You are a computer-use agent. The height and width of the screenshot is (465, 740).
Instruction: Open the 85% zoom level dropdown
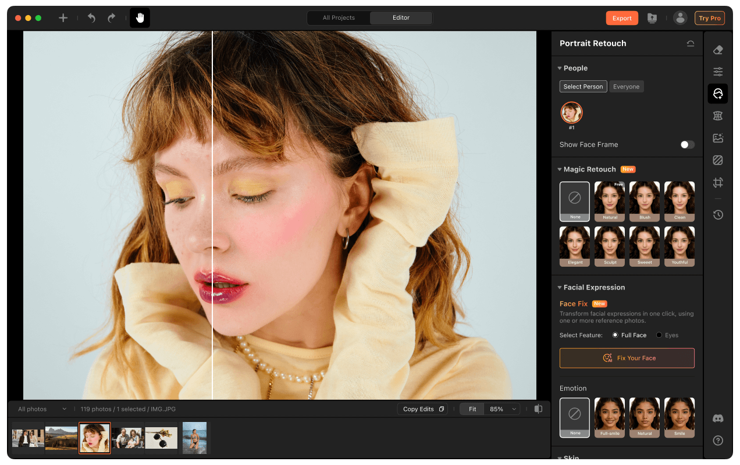click(x=503, y=409)
